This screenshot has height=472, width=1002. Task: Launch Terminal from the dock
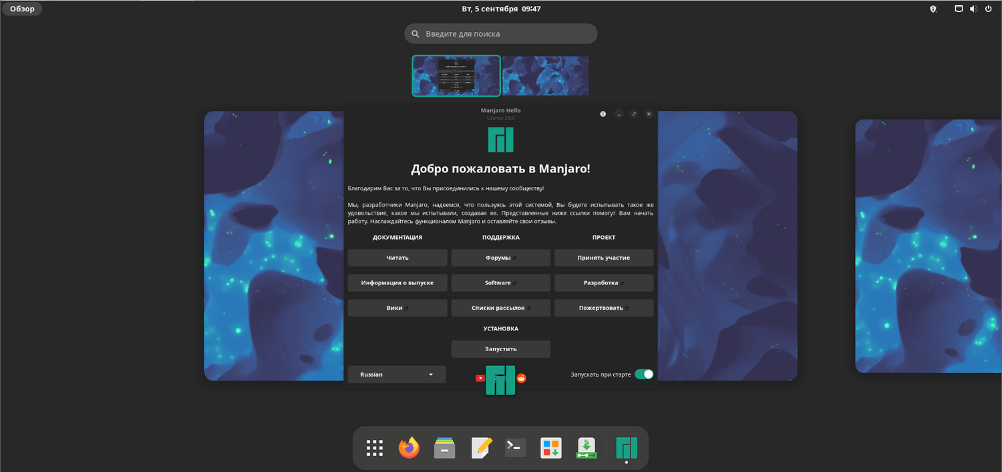pyautogui.click(x=516, y=448)
